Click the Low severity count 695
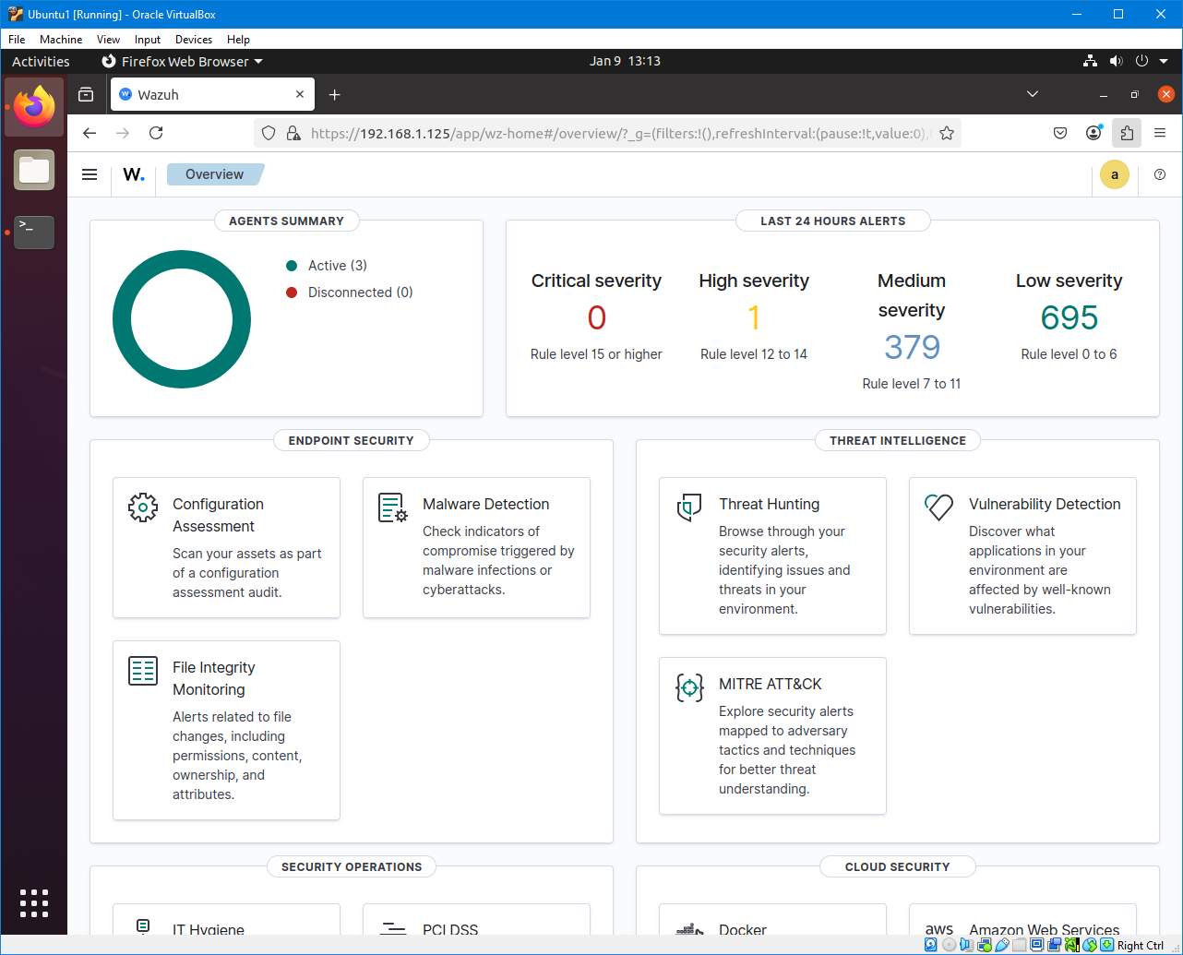 pyautogui.click(x=1069, y=317)
